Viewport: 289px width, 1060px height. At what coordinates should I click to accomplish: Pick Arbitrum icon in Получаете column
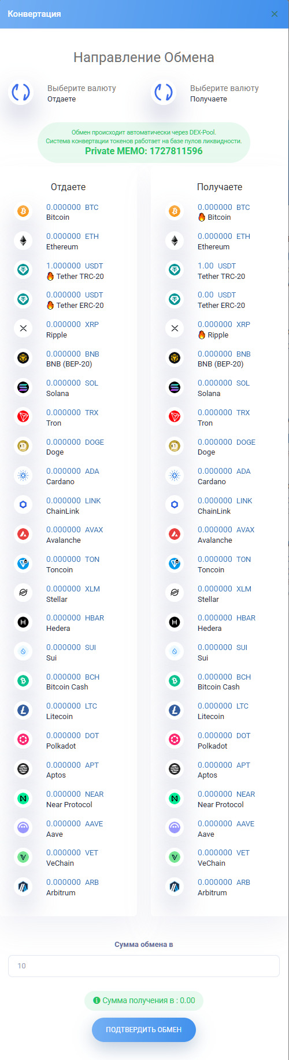point(175,887)
